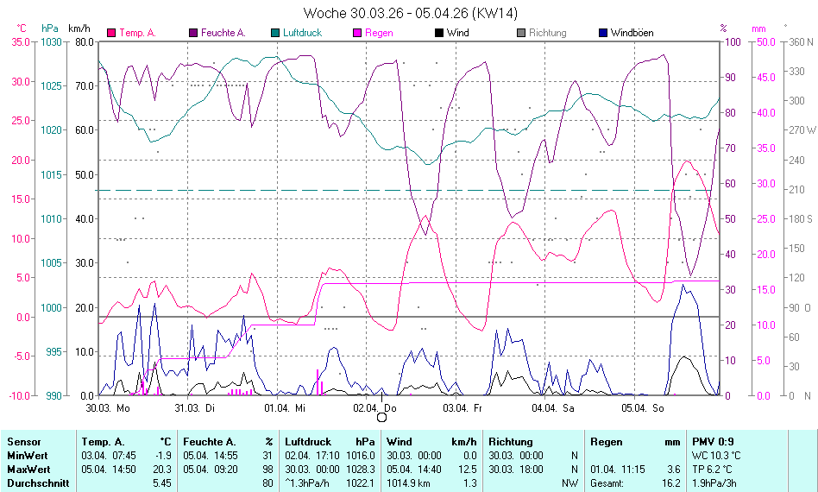818x492 pixels.
Task: Click the MaxWert row label
Action: click(27, 470)
